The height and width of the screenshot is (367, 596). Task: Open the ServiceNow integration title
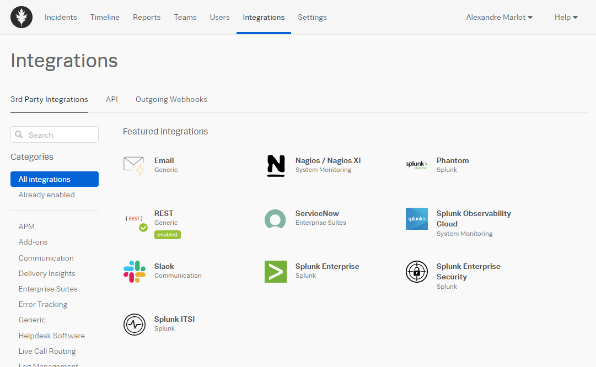click(317, 213)
